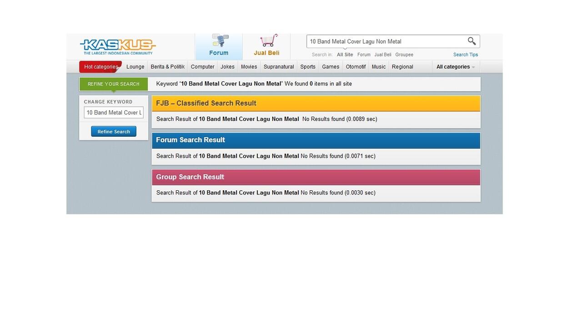Open the Games category

pyautogui.click(x=331, y=67)
